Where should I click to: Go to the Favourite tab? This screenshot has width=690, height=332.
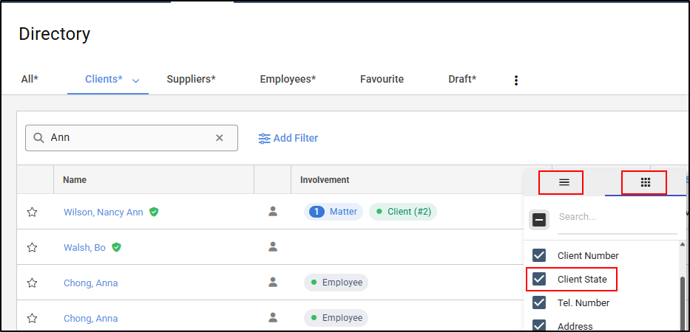[382, 79]
